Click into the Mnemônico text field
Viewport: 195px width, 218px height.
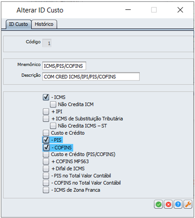(64, 66)
